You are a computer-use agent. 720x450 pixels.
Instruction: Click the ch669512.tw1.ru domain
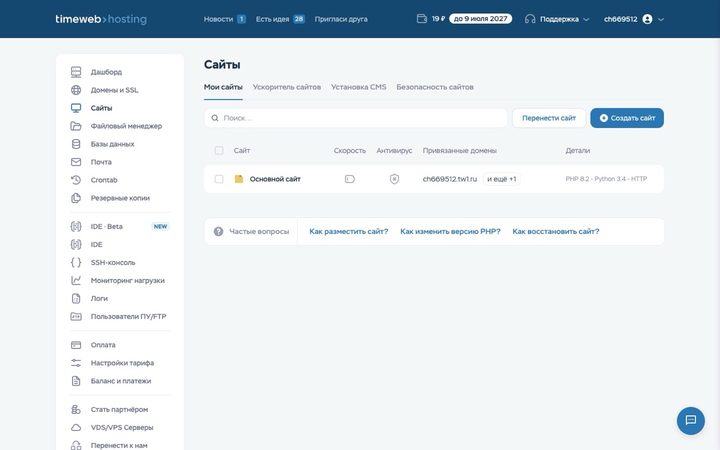click(449, 179)
